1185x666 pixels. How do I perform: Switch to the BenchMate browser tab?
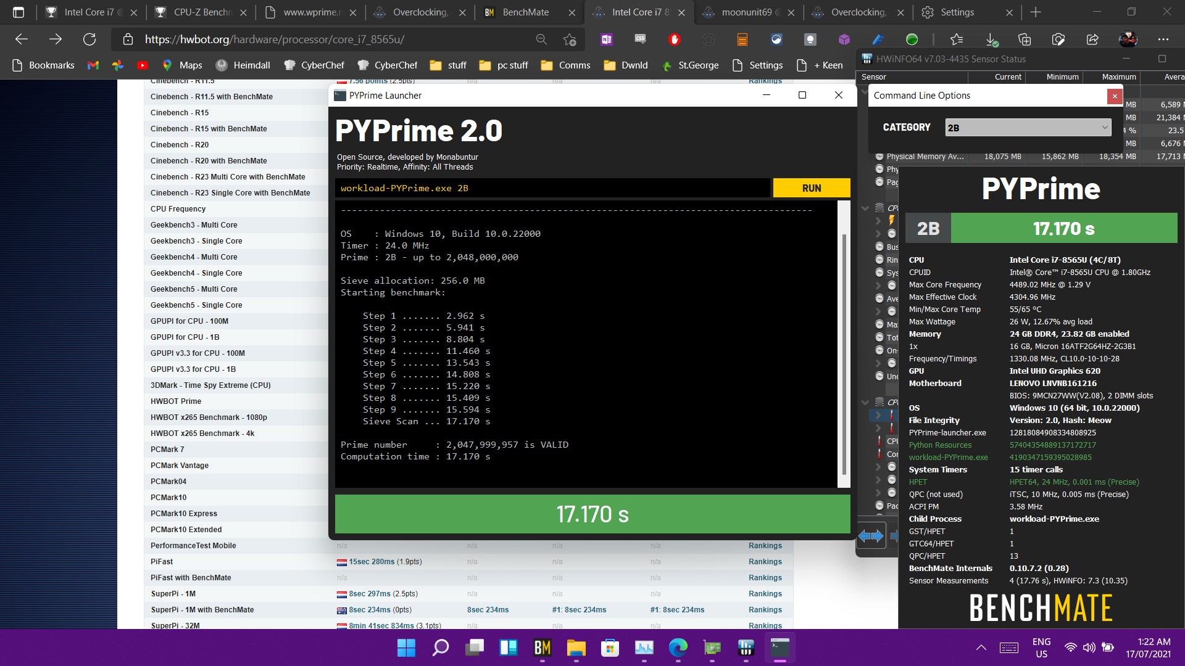530,12
